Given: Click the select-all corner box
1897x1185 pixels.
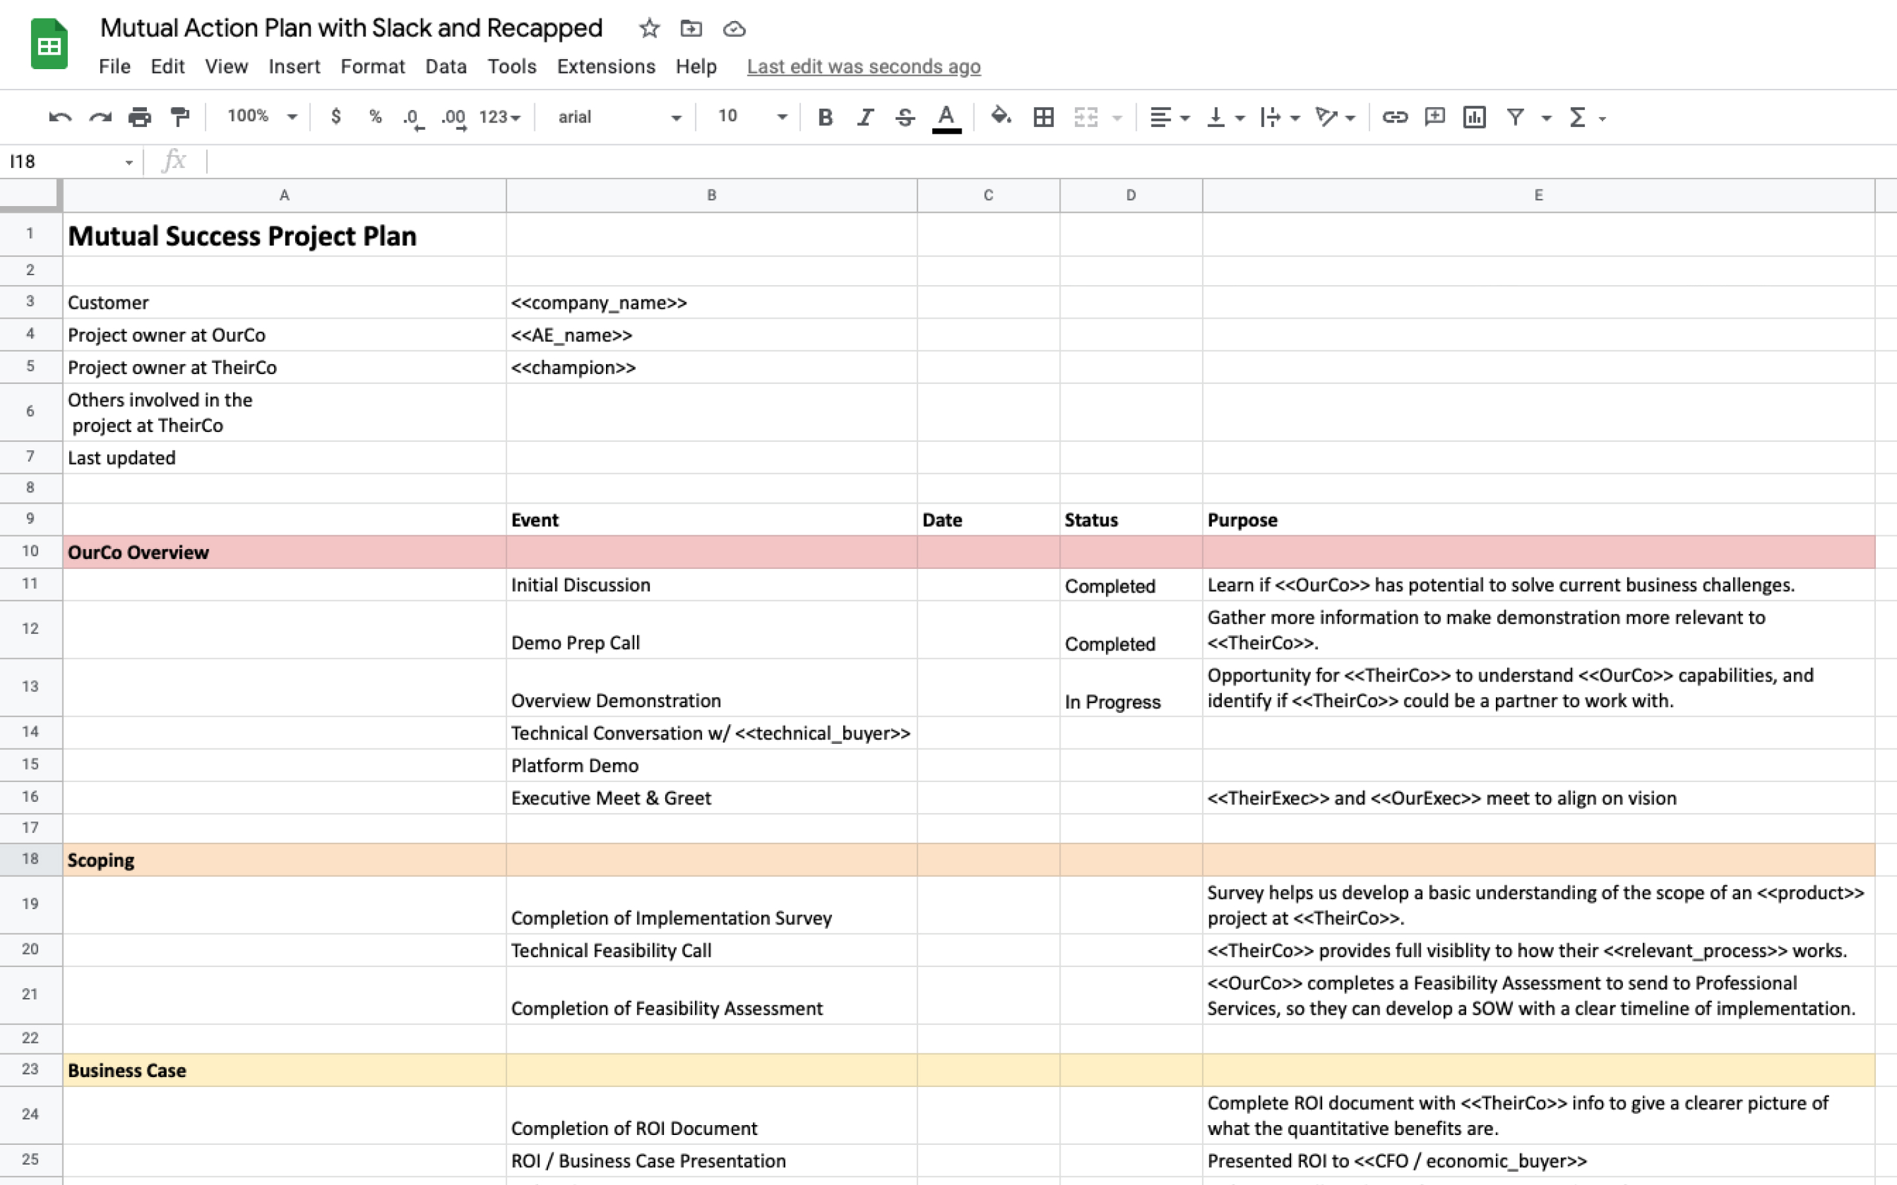Looking at the screenshot, I should coord(30,195).
